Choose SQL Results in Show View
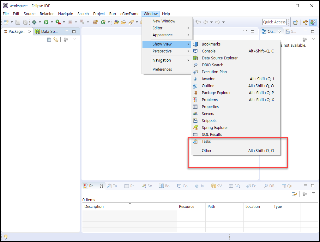This screenshot has height=242, width=320. tap(236, 135)
